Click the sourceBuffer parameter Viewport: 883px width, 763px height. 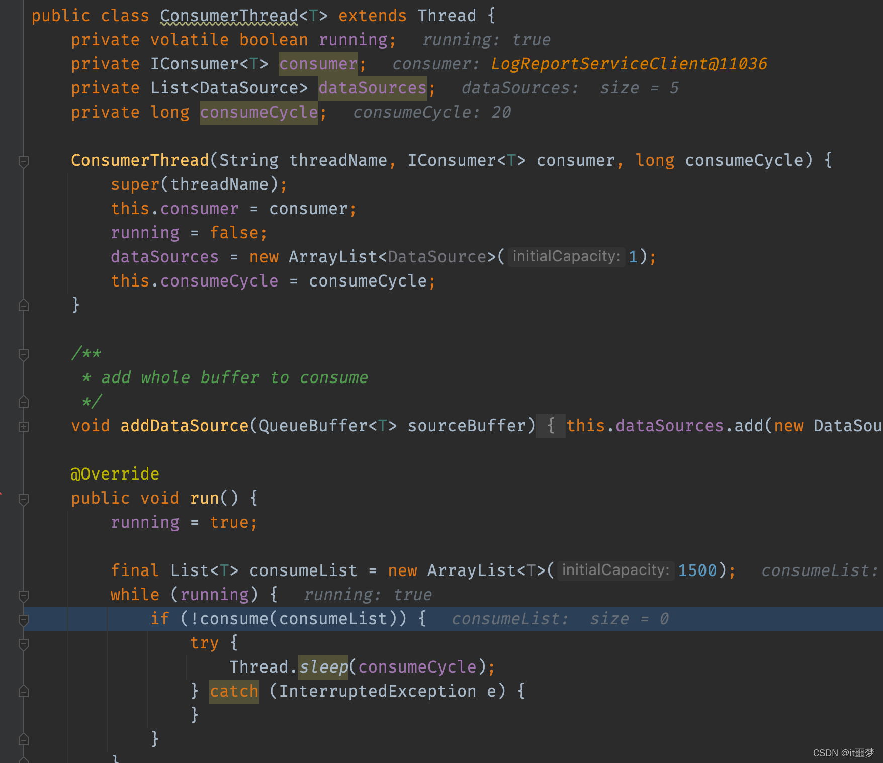pos(466,426)
